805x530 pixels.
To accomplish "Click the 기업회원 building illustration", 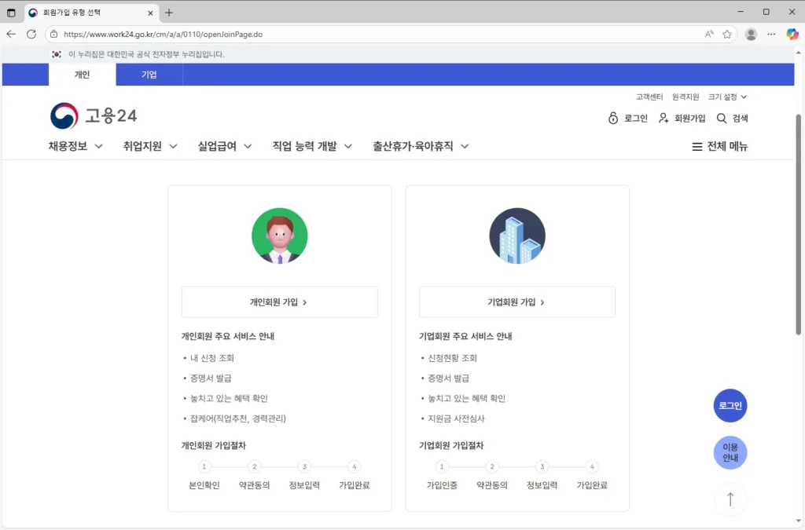I will 516,236.
